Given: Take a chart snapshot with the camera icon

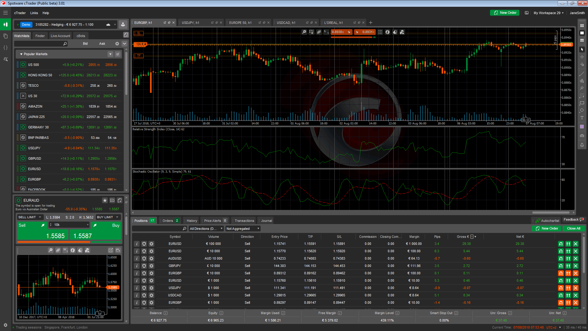Looking at the screenshot, I should [x=582, y=135].
